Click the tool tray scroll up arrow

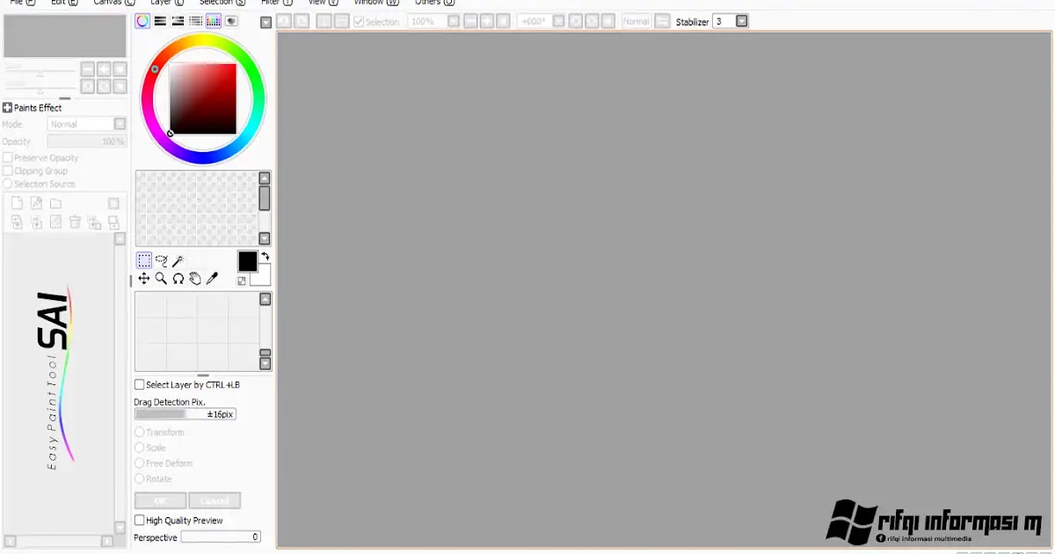click(266, 300)
